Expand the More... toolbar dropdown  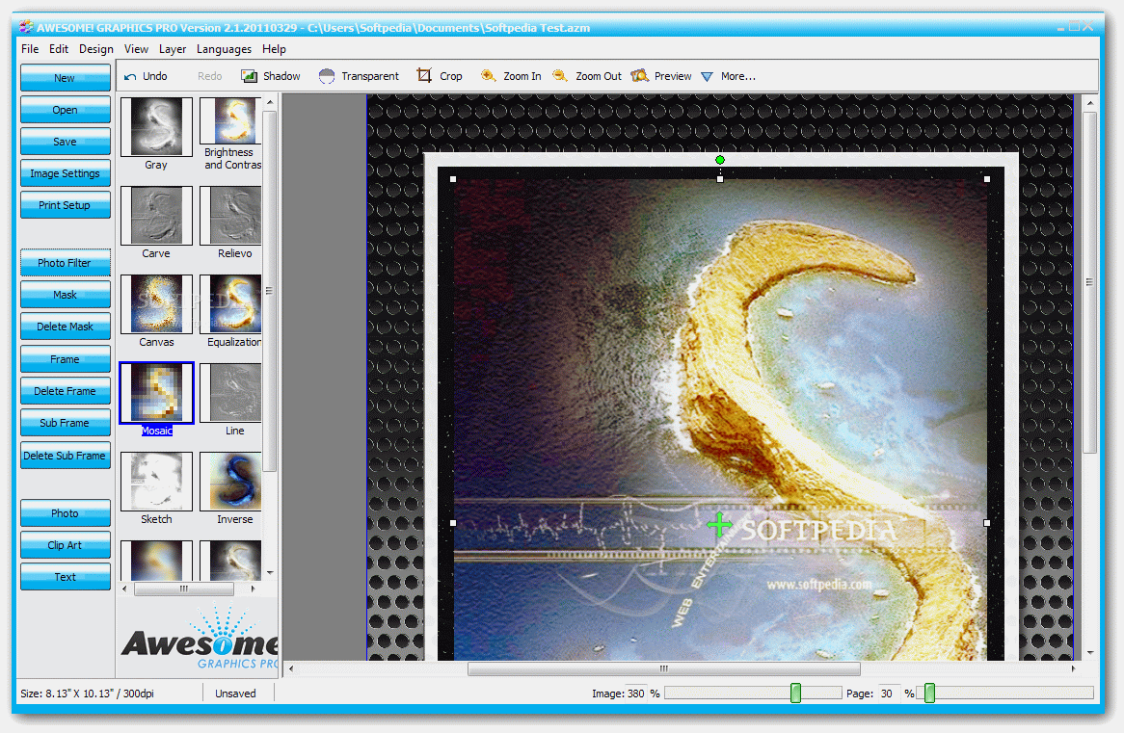[x=707, y=77]
